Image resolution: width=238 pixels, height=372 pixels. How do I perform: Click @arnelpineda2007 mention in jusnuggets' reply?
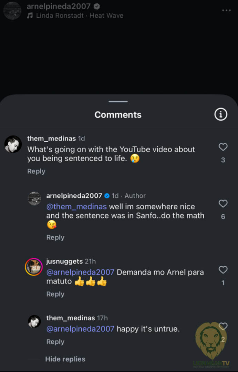coord(80,272)
